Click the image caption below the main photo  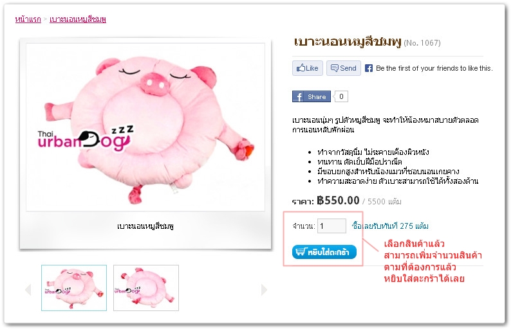click(x=145, y=226)
